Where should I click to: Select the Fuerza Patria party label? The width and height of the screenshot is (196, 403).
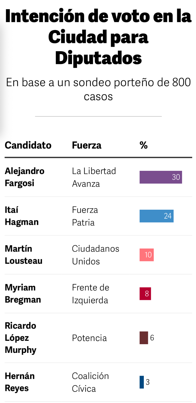[85, 216]
